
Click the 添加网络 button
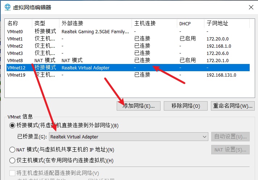point(138,106)
